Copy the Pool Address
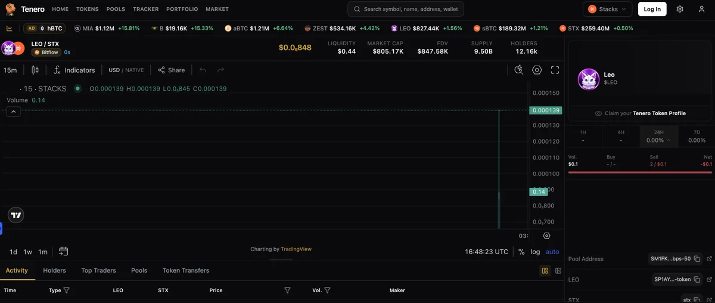 [697, 259]
